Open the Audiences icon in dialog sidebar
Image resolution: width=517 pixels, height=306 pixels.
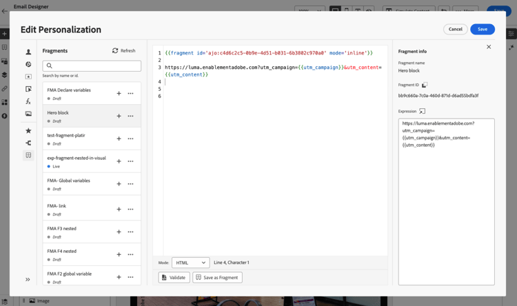pyautogui.click(x=29, y=64)
